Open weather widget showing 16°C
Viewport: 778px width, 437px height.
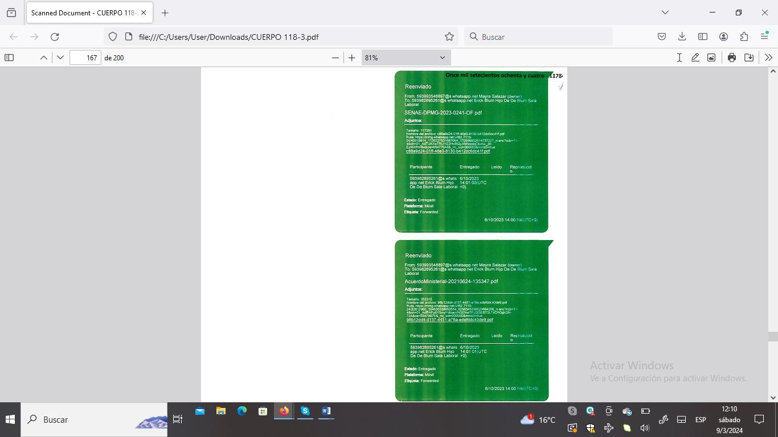click(538, 419)
